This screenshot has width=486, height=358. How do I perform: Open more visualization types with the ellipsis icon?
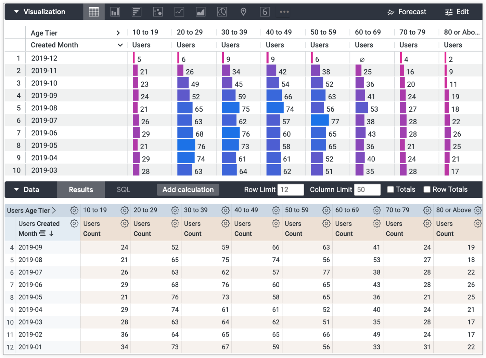pyautogui.click(x=284, y=12)
